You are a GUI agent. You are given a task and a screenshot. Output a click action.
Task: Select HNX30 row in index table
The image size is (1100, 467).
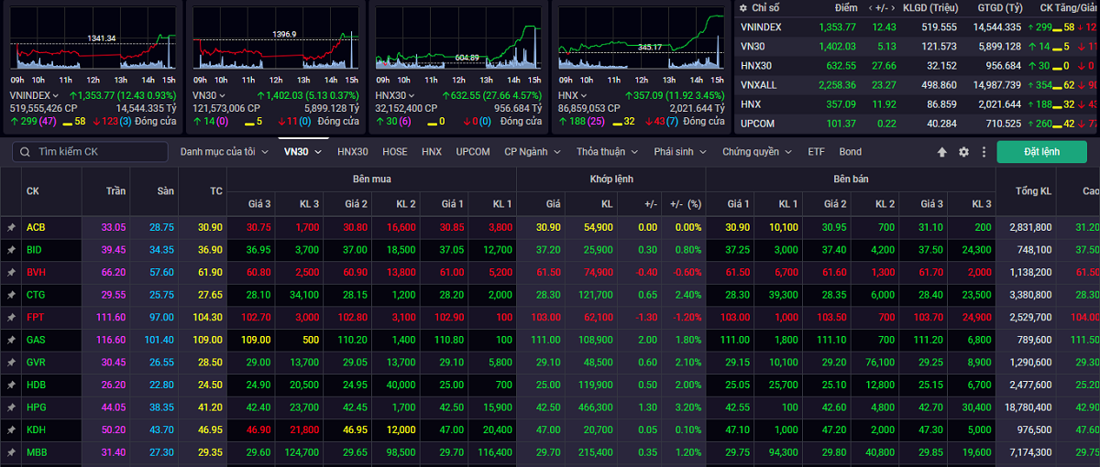918,65
